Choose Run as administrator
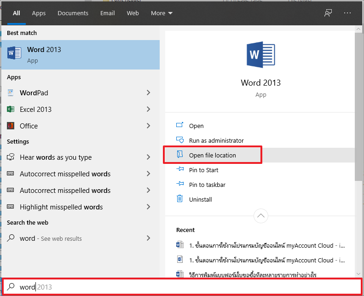This screenshot has height=296, width=364. coord(216,140)
